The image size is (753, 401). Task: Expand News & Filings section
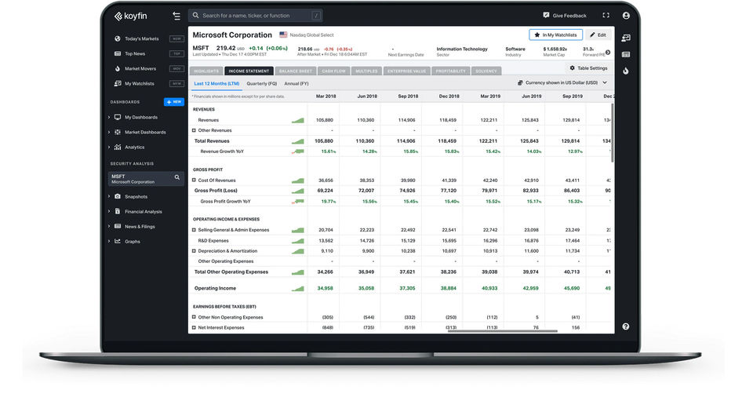point(109,226)
